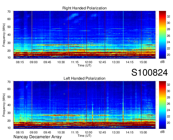Click the Left Handed spectrogram image
This screenshot has width=173, height=140.
[84, 105]
